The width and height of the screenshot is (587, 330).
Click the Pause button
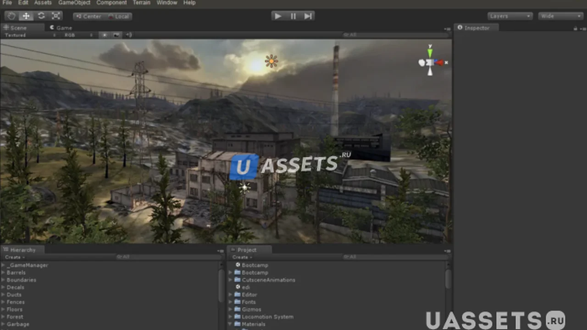pos(293,16)
